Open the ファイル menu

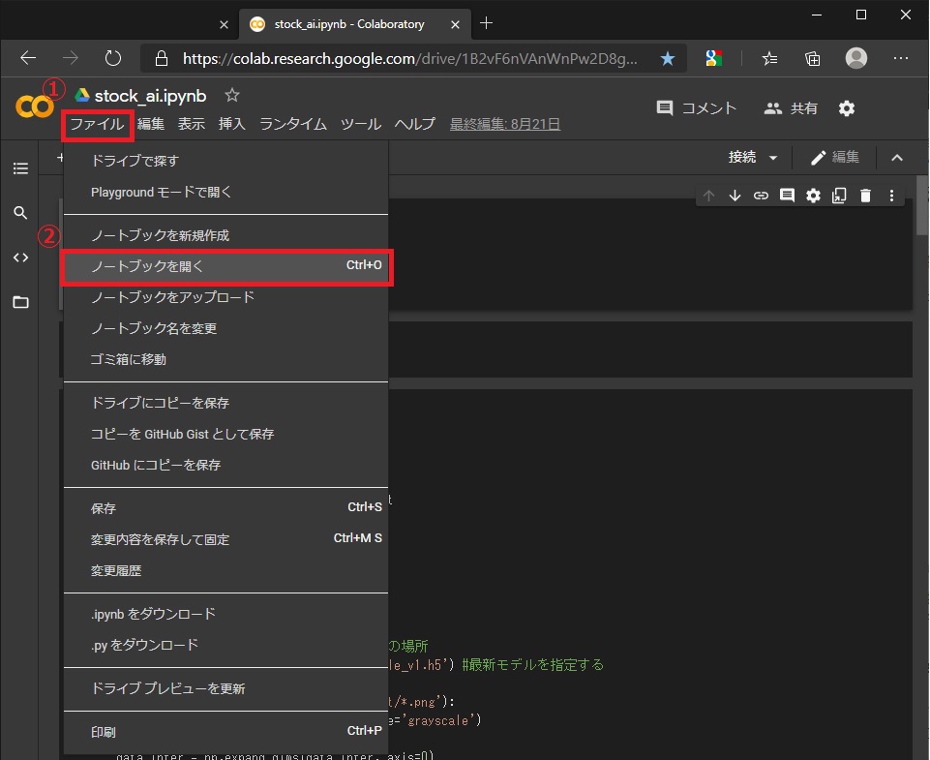98,124
